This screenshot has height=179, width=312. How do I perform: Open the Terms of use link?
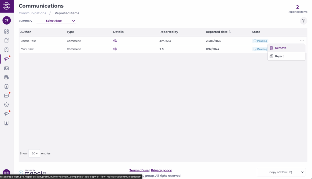click(139, 170)
